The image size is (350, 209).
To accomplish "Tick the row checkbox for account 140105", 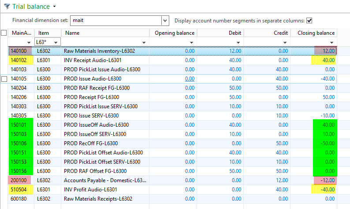I will [x=4, y=79].
